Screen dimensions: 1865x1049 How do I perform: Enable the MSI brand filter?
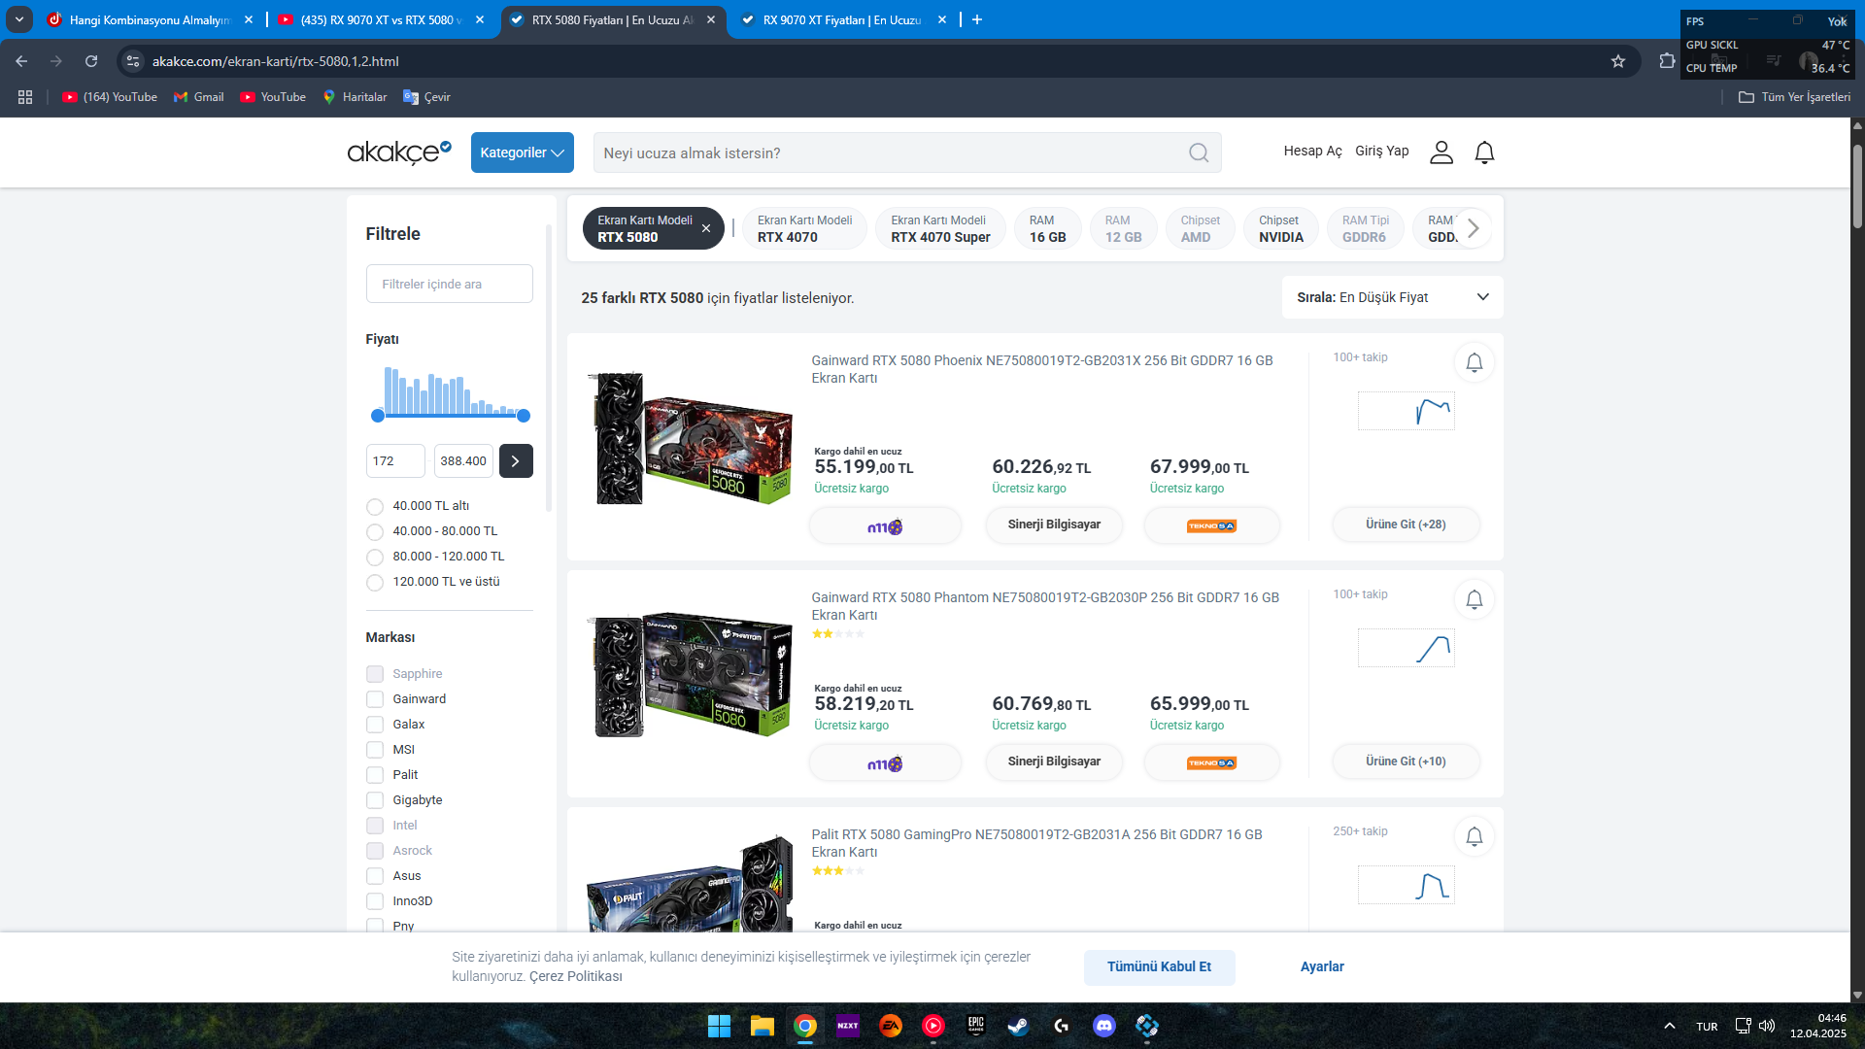375,750
